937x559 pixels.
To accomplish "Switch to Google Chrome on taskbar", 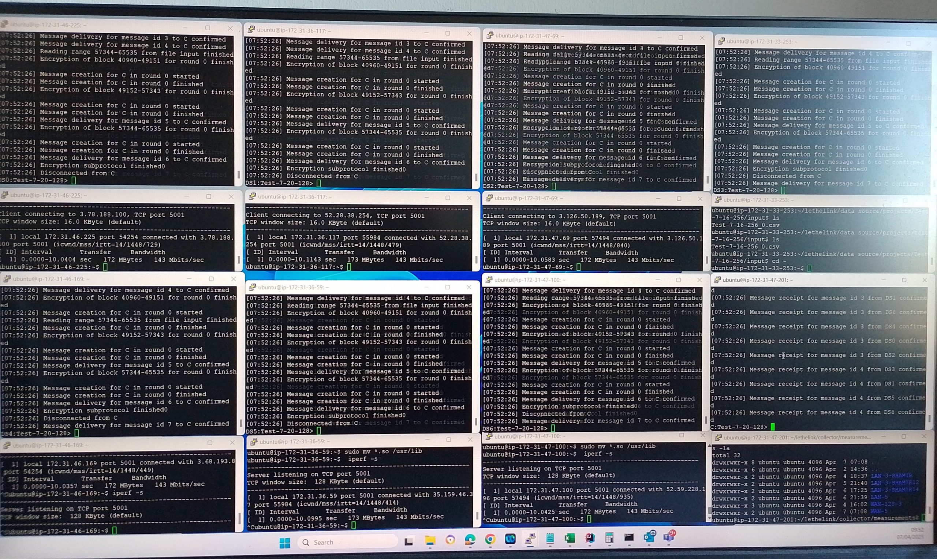I will point(490,539).
